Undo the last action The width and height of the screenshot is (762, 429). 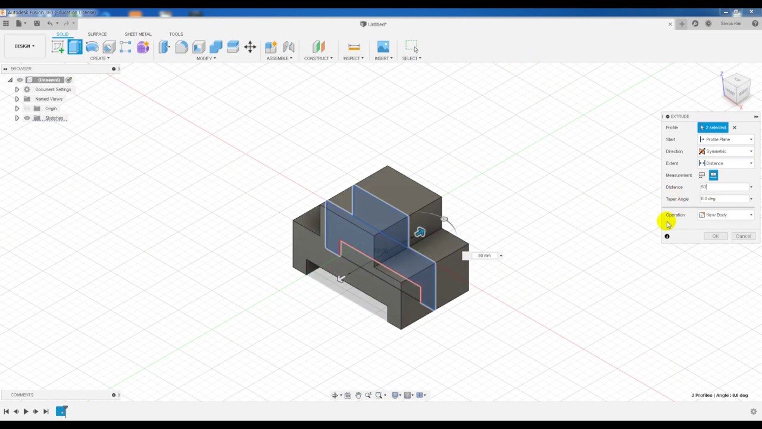(x=50, y=24)
